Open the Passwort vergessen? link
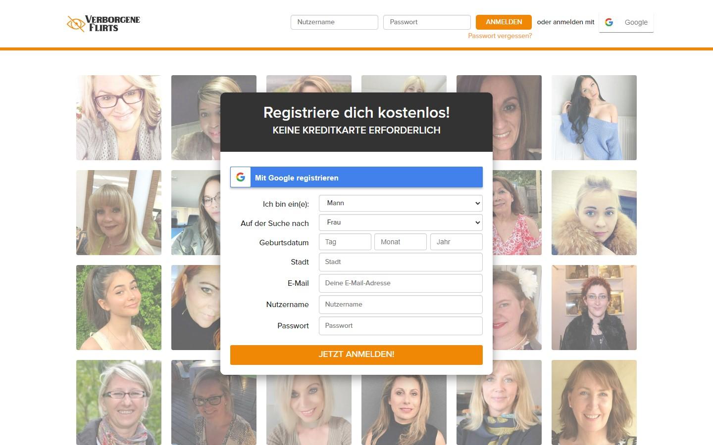This screenshot has width=713, height=445. (500, 36)
